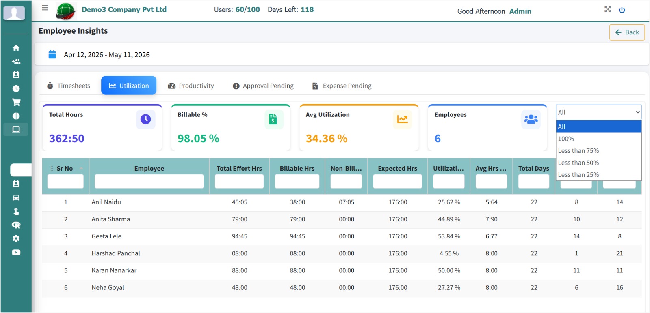Sort by Billable Hrs header
650x313 pixels.
point(297,168)
